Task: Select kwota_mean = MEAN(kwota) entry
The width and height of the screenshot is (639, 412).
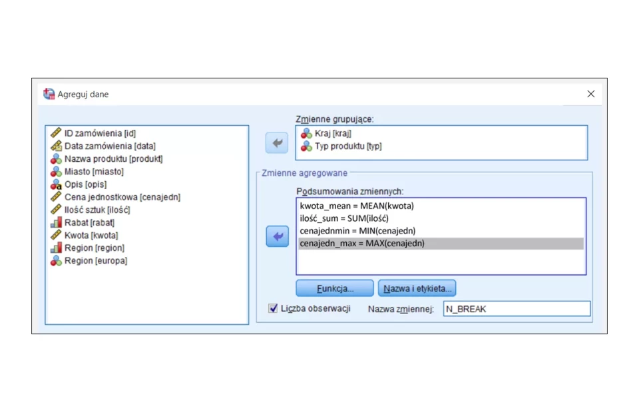Action: point(357,206)
